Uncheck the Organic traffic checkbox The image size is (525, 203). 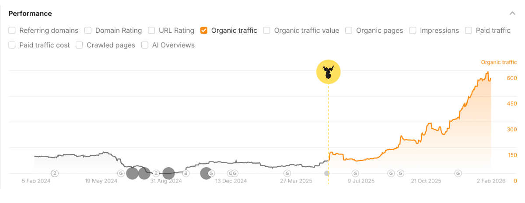tap(204, 31)
